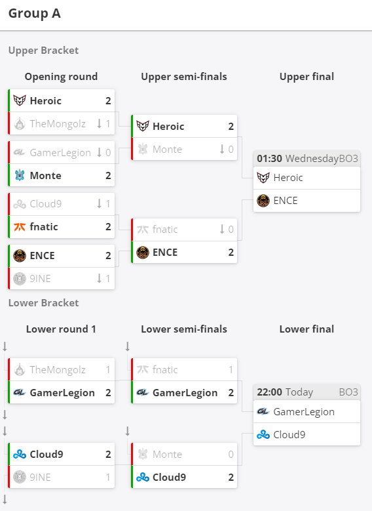Select Heroic team name in Upper semi-finals
The image size is (372, 511).
click(168, 126)
